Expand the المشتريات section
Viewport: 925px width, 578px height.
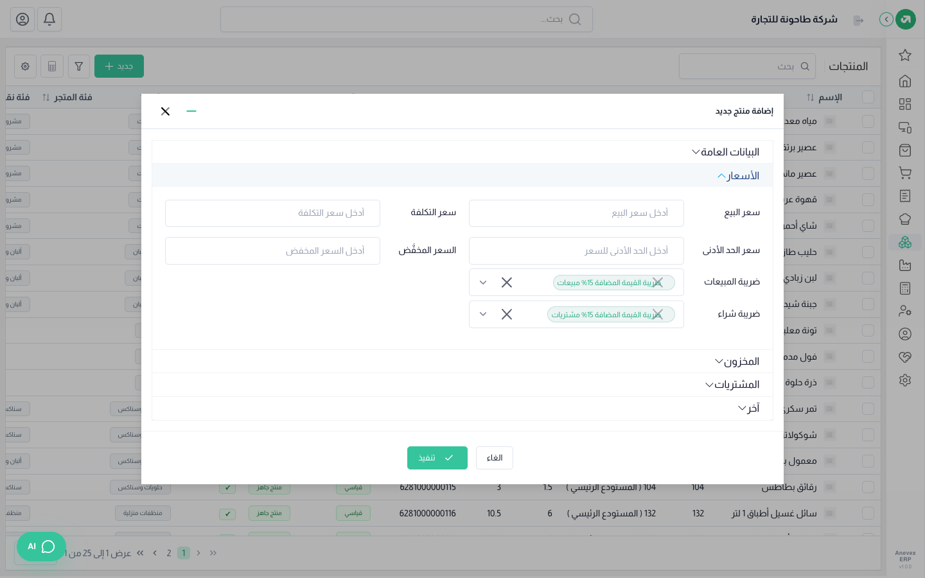click(463, 385)
